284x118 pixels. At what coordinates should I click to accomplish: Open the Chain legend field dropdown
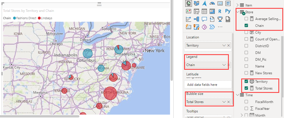224,65
